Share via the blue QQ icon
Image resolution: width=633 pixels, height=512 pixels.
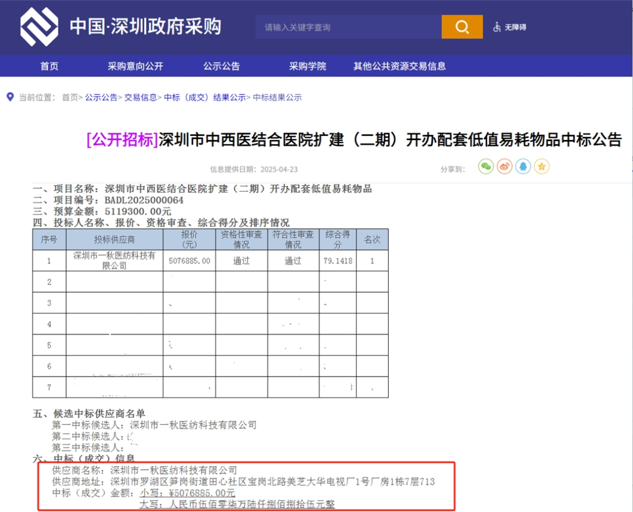[x=523, y=167]
